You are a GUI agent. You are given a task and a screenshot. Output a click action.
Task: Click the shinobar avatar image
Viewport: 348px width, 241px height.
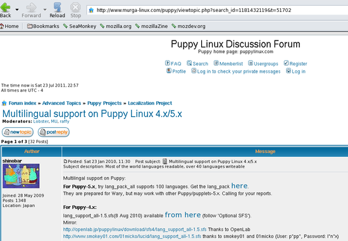pyautogui.click(x=21, y=176)
